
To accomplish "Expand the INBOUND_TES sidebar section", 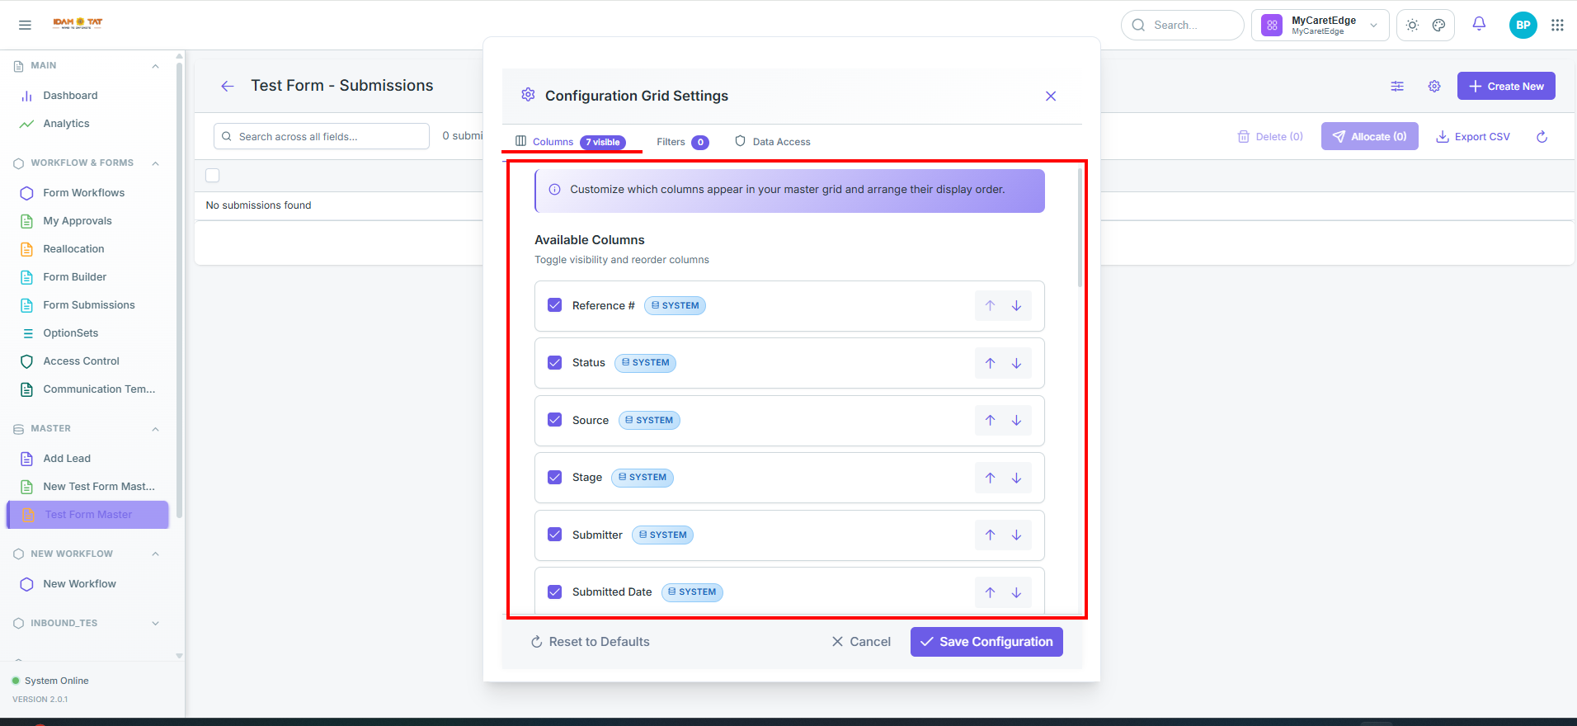I will coord(155,624).
